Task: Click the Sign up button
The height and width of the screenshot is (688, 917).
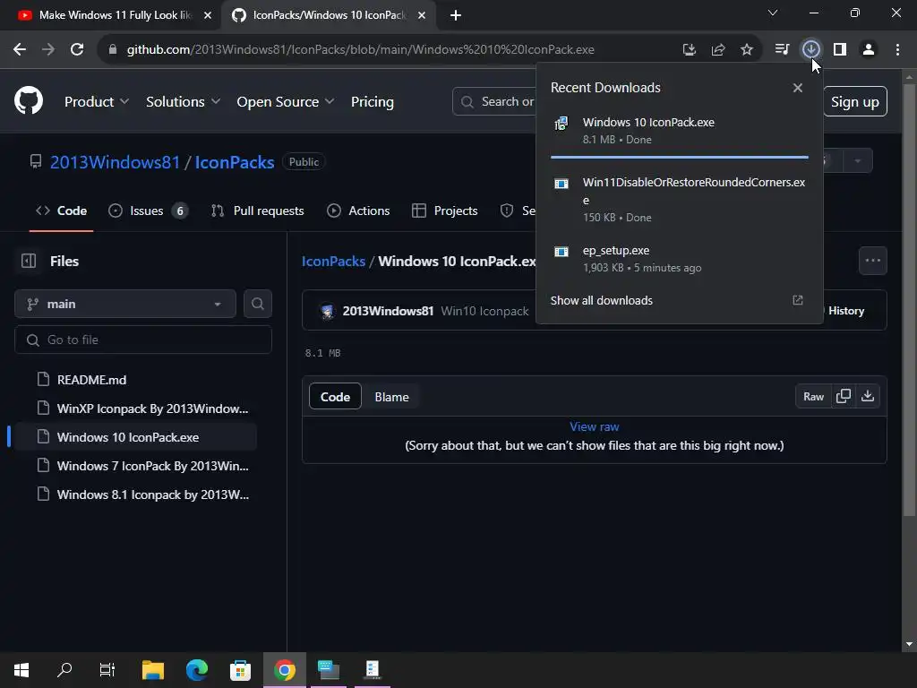Action: [x=855, y=102]
